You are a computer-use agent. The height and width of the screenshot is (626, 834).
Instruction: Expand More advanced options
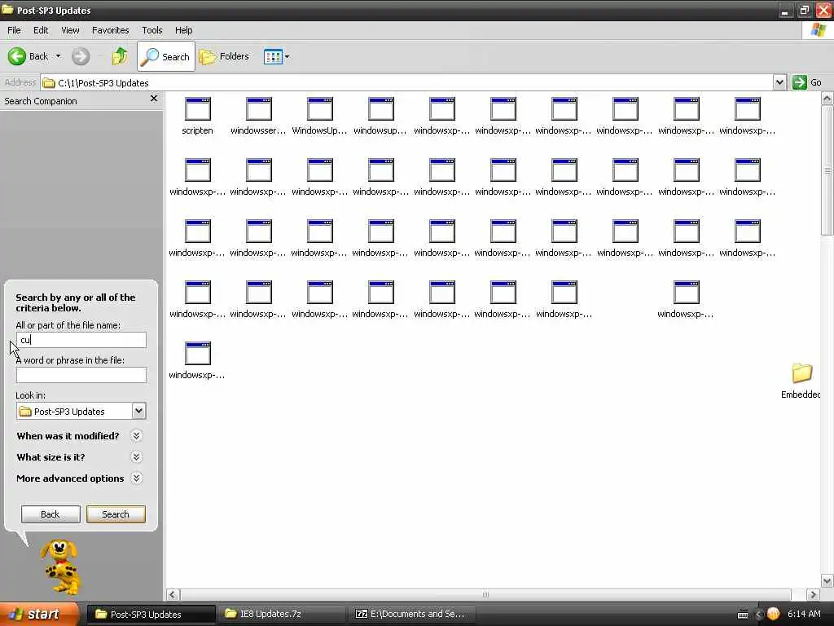coord(137,478)
